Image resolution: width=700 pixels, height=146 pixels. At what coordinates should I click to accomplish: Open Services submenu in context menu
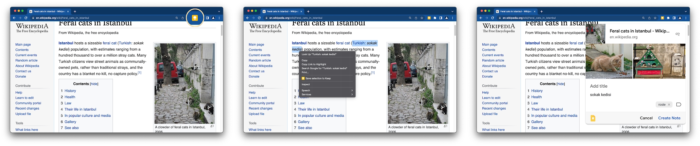pyautogui.click(x=327, y=95)
